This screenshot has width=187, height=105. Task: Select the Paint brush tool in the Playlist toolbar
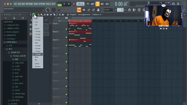[41, 15]
